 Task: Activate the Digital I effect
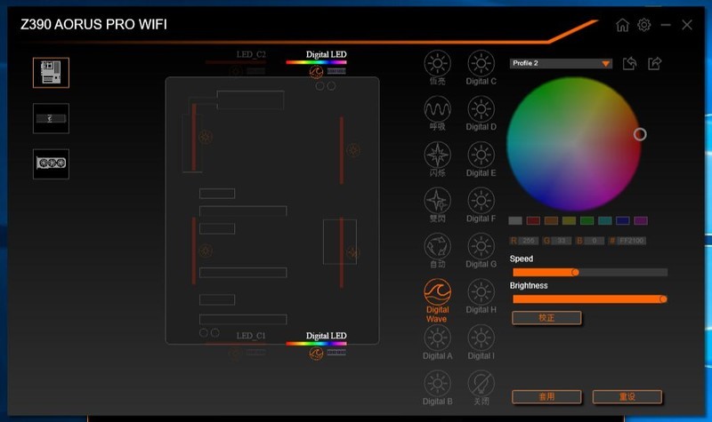point(481,338)
